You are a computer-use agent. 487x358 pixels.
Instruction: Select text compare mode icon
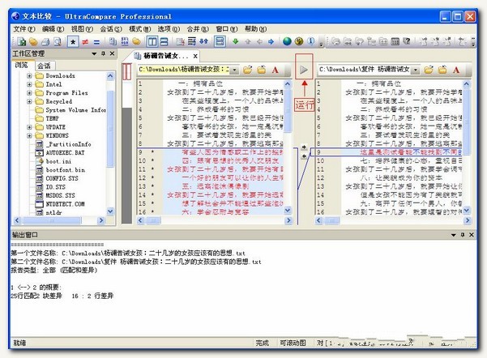113,41
